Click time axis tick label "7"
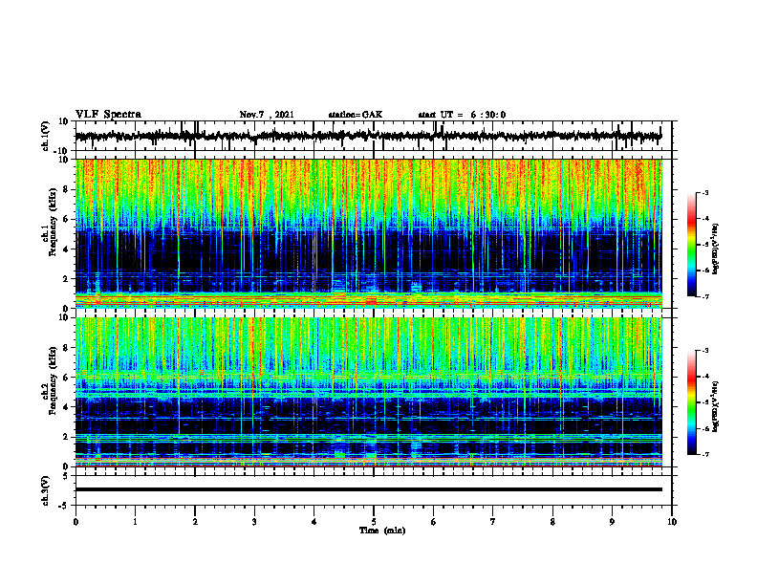This screenshot has height=585, width=757. click(x=493, y=522)
